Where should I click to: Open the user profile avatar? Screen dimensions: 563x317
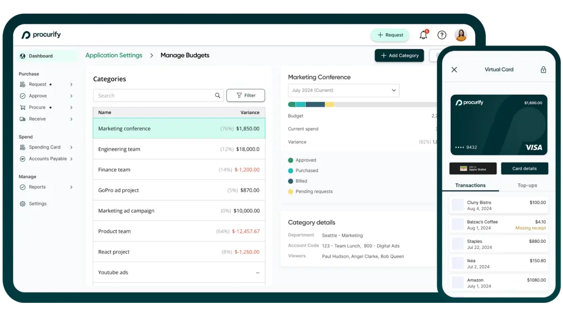coord(461,35)
